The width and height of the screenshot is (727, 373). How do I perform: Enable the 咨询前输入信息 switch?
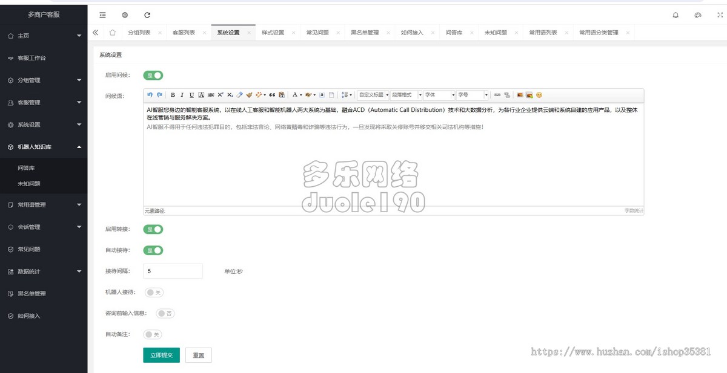165,313
